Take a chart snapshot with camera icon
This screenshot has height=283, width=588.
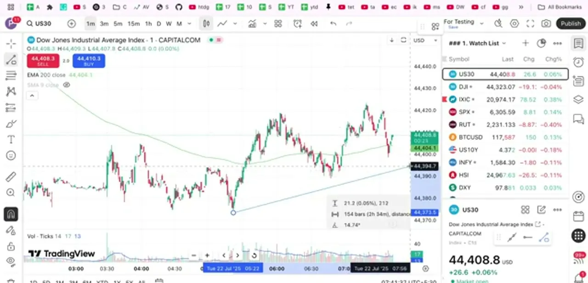click(x=546, y=23)
